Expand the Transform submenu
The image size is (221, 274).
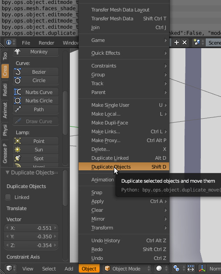[124, 228]
